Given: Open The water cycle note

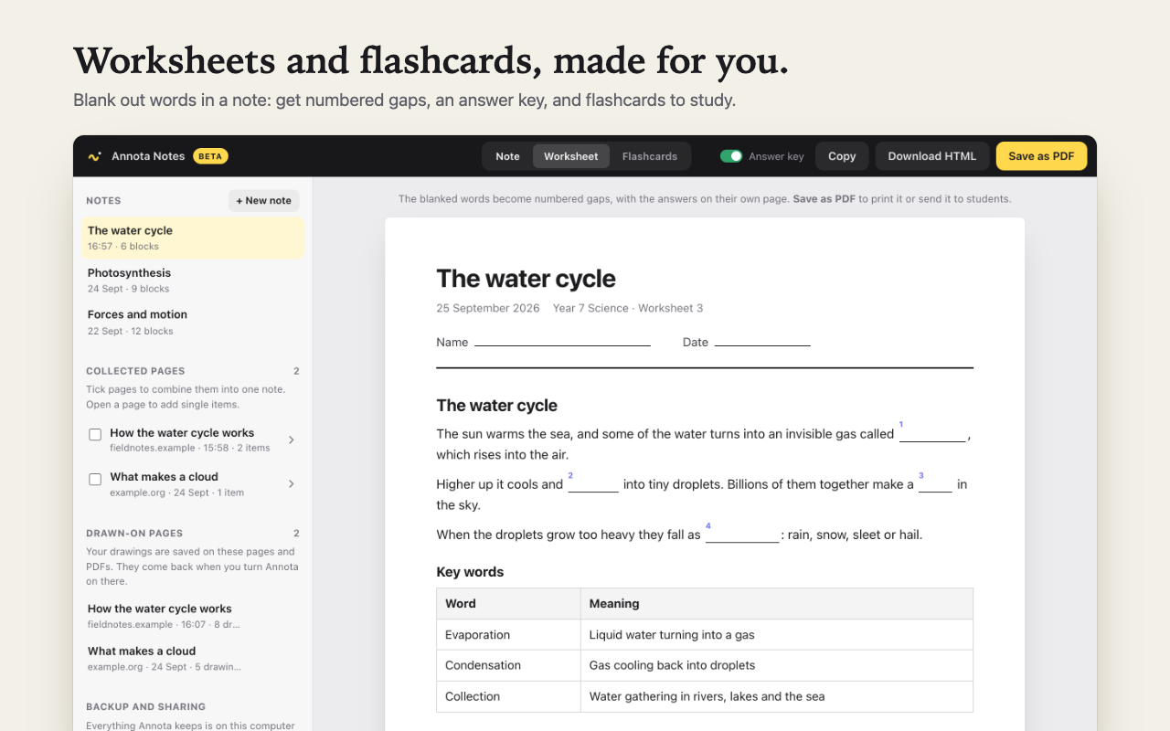Looking at the screenshot, I should click(x=193, y=238).
